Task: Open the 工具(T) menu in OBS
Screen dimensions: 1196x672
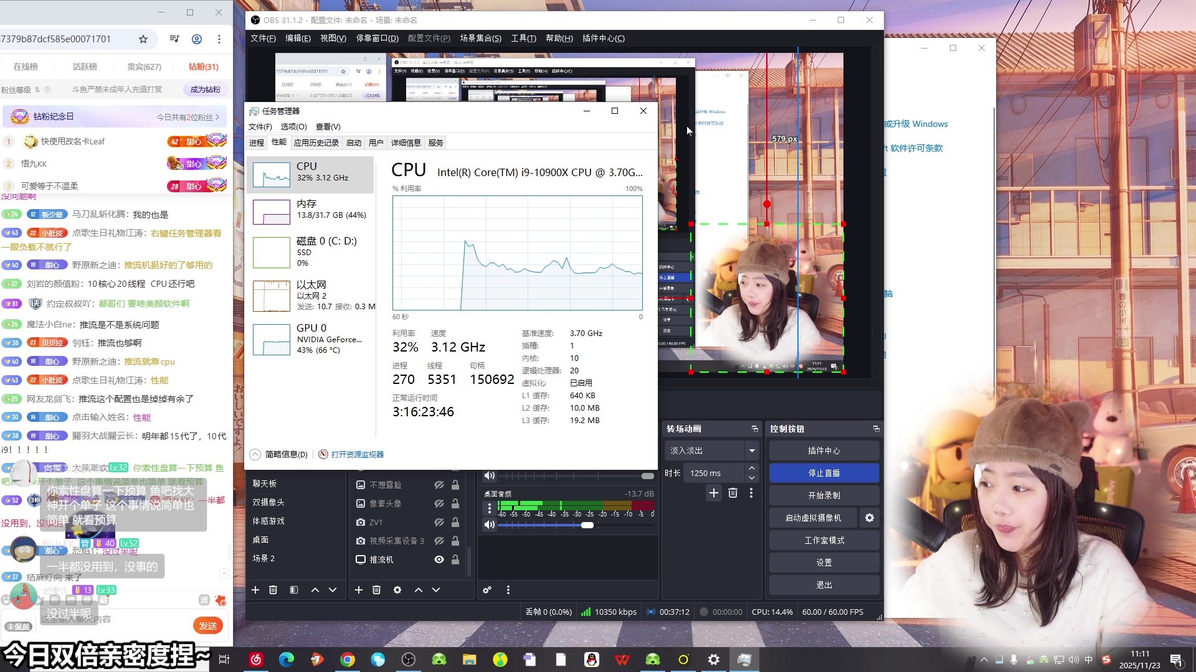Action: [523, 39]
